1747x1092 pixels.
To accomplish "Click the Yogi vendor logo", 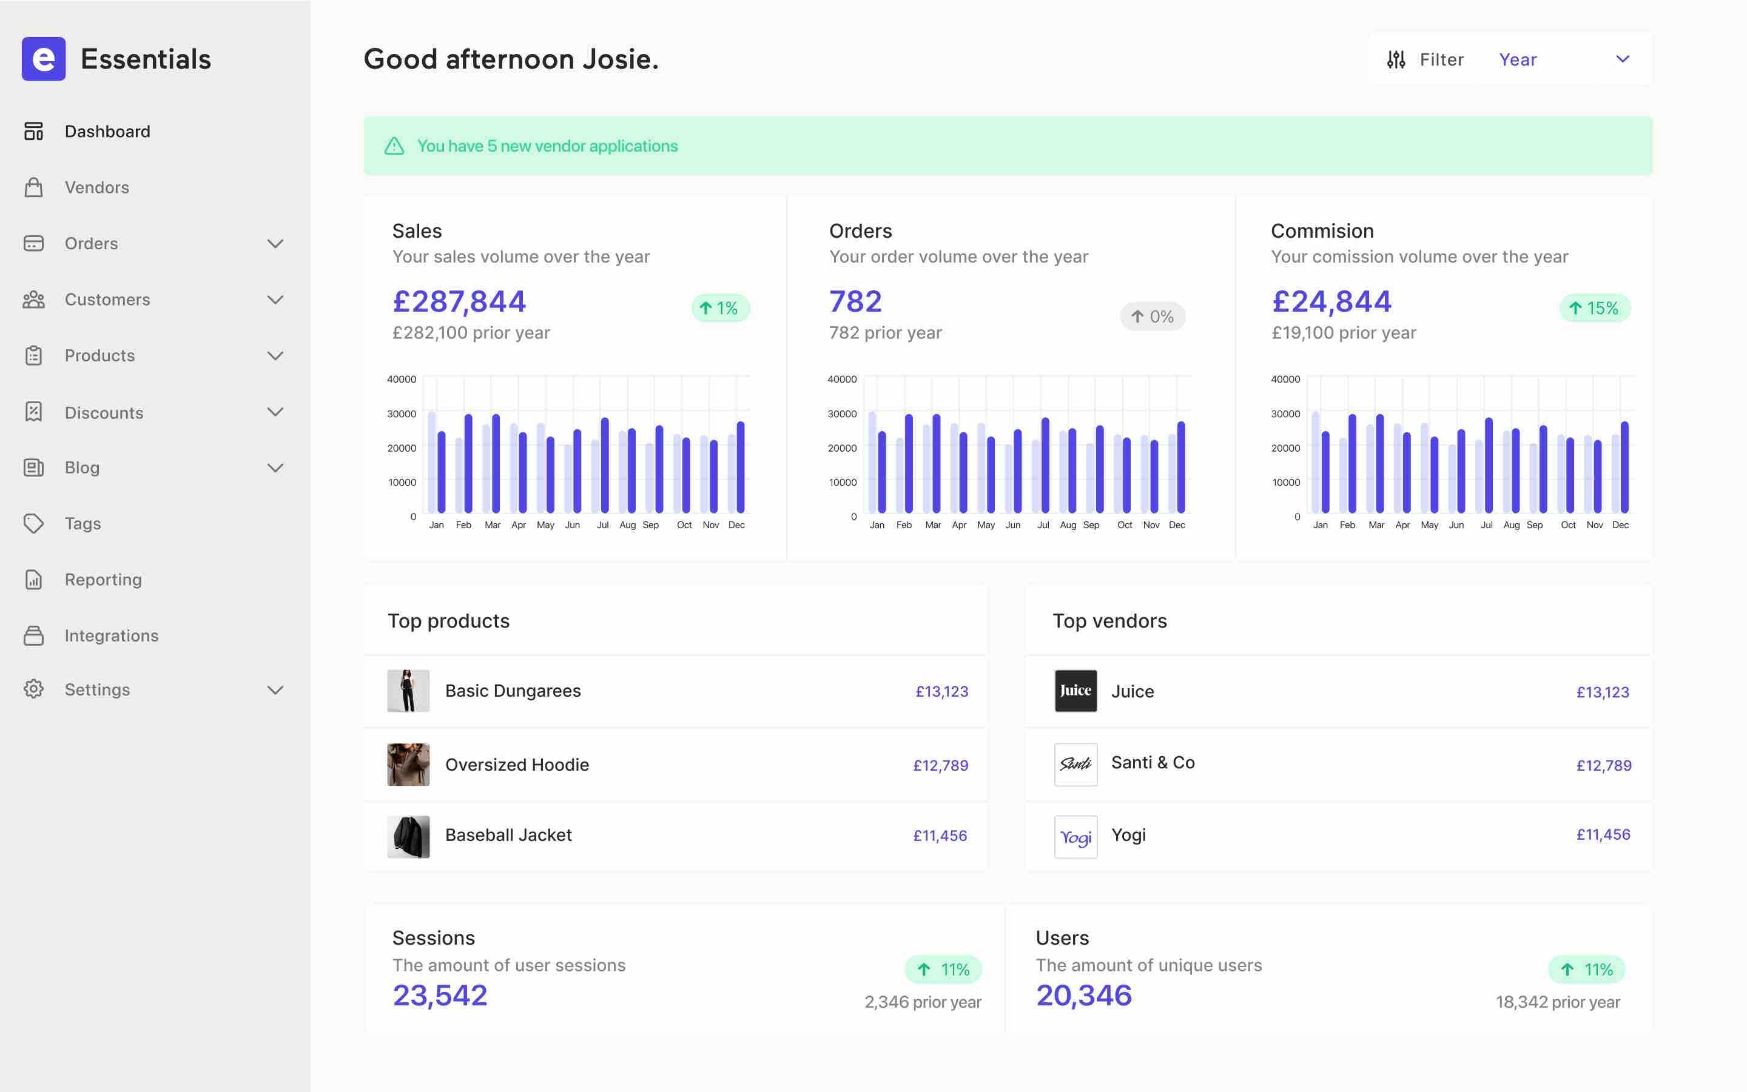I will click(x=1075, y=836).
